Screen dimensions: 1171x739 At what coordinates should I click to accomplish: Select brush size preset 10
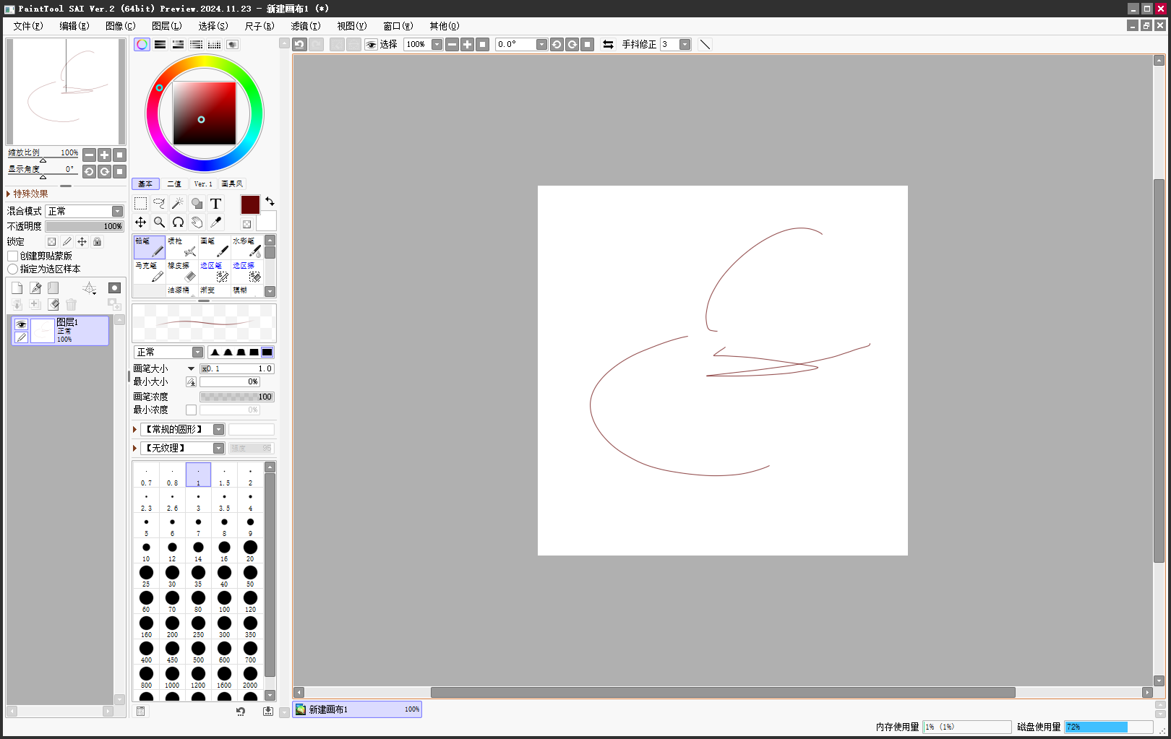[x=146, y=550]
